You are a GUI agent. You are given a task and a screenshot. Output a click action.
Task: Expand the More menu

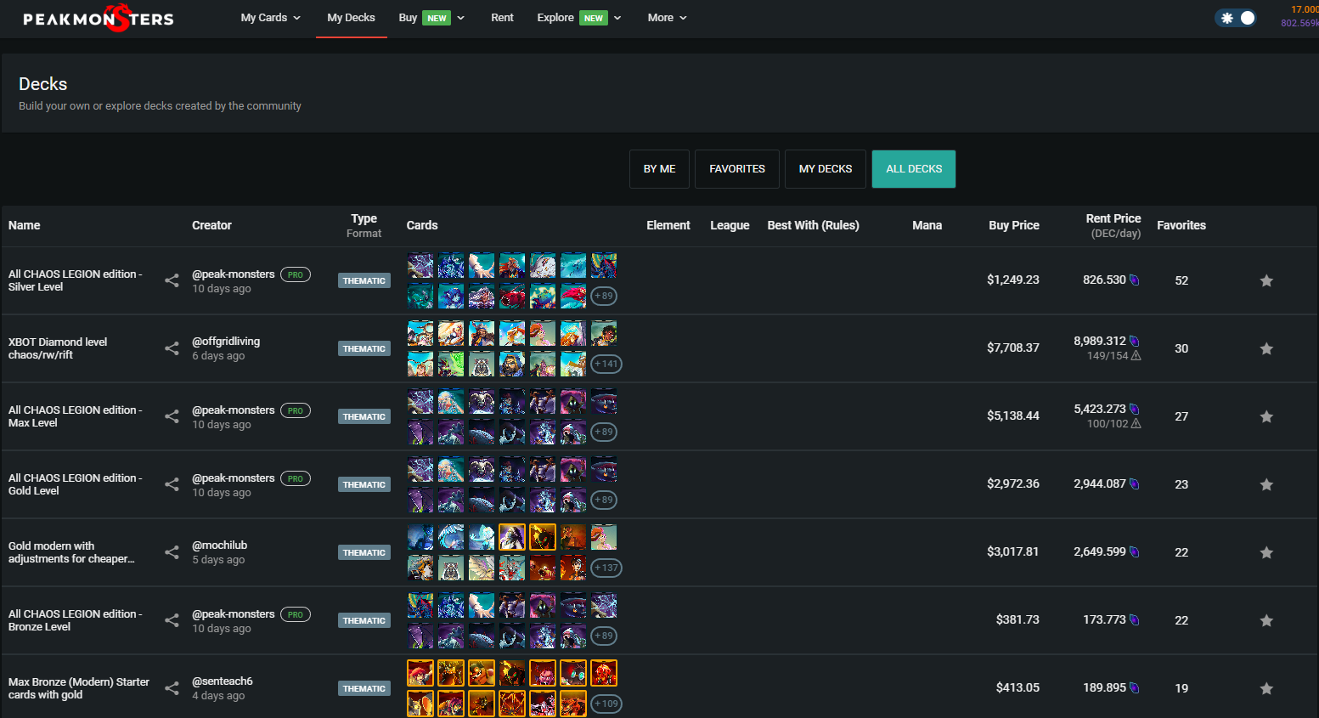(x=667, y=18)
